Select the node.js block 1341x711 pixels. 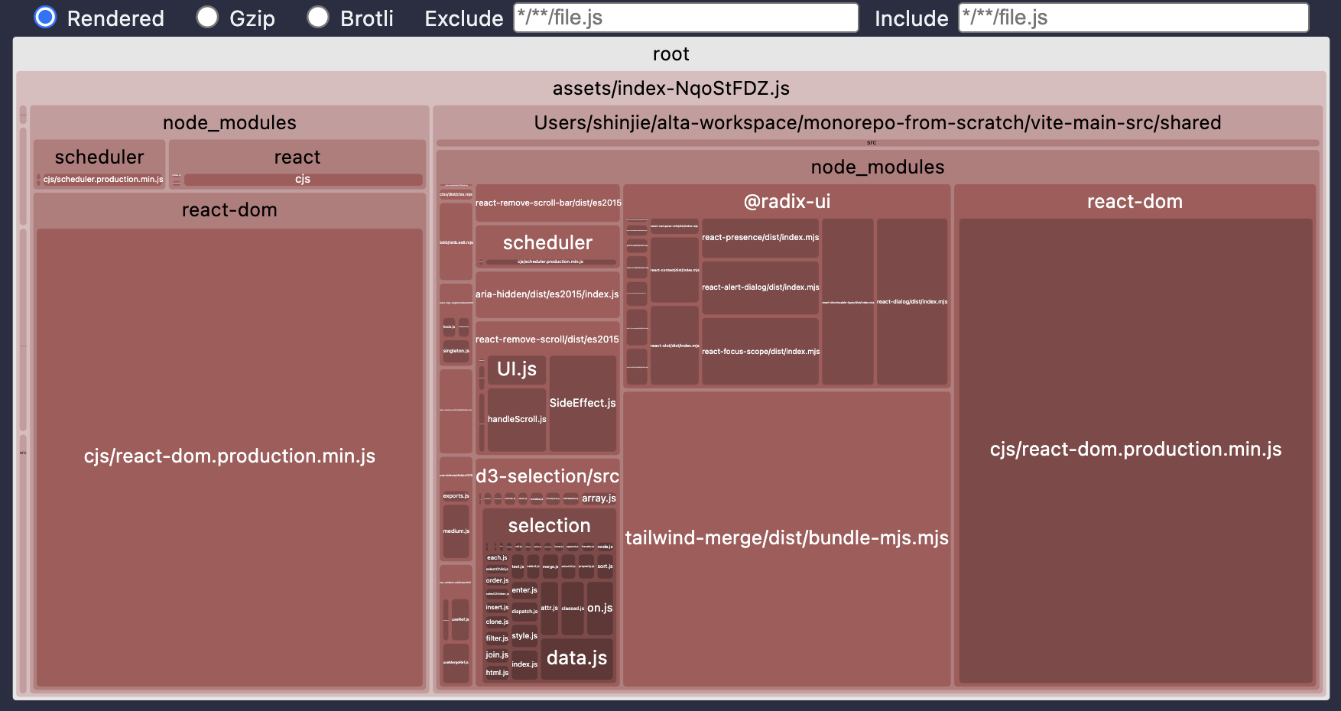point(605,547)
